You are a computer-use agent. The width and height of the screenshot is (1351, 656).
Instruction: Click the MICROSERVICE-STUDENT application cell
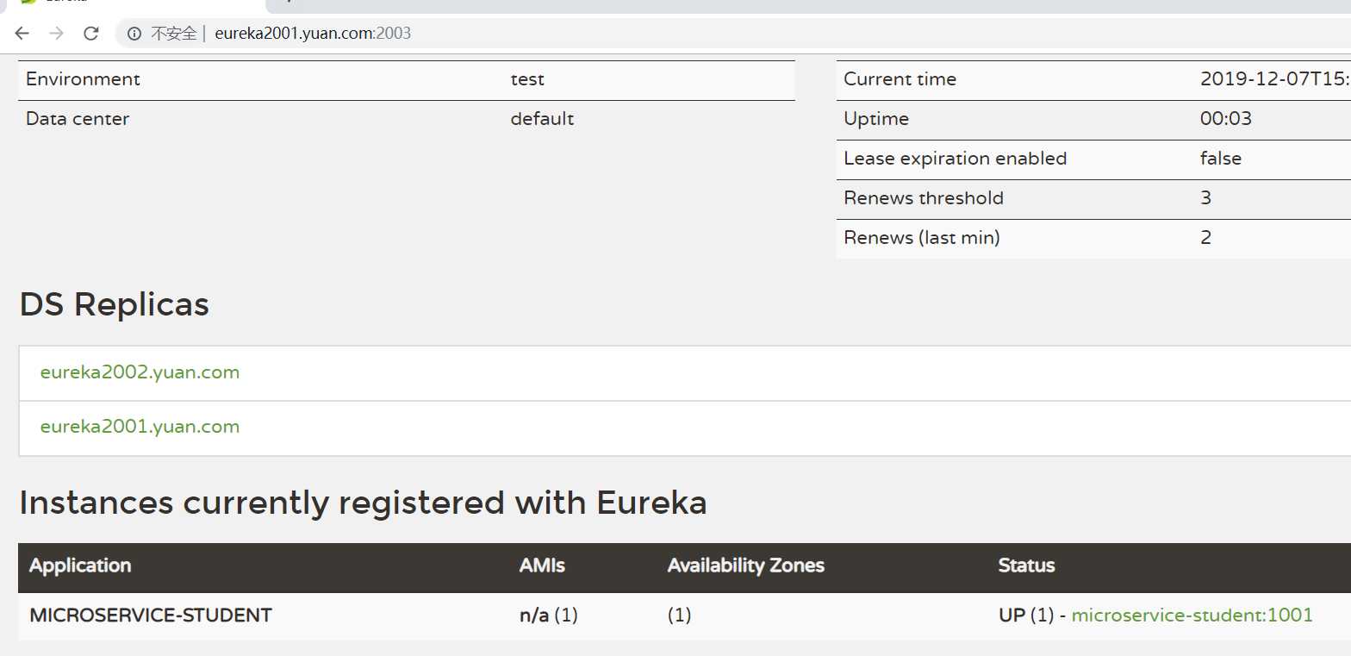click(x=151, y=615)
